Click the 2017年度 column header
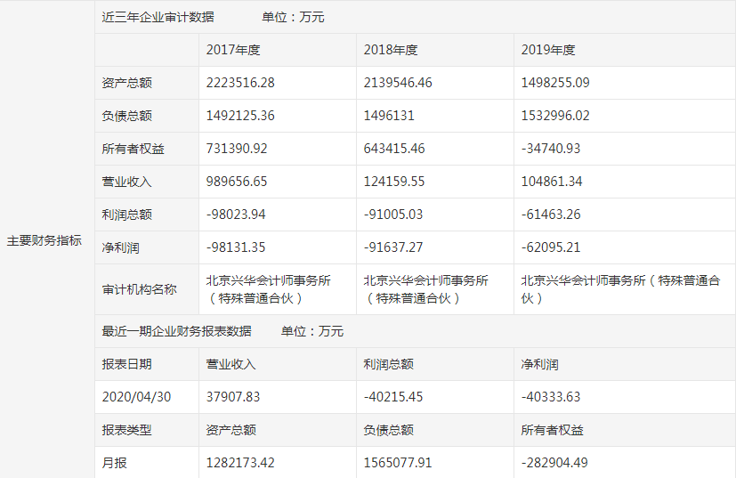The width and height of the screenshot is (736, 478). pyautogui.click(x=233, y=50)
